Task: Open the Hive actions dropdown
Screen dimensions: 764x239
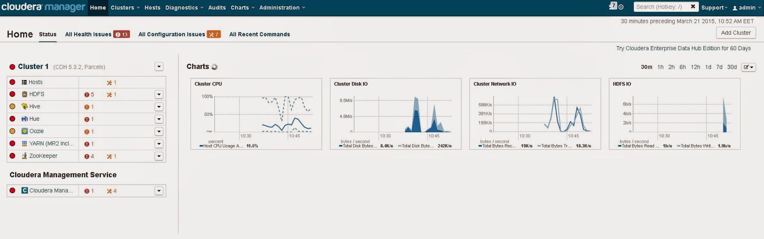Action: [159, 107]
